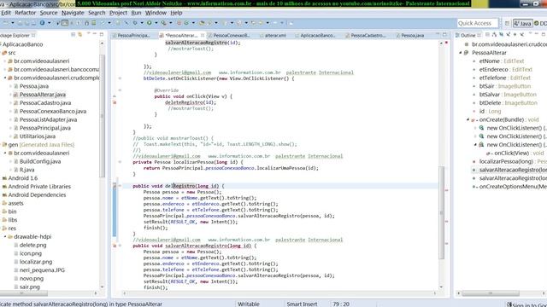Click the Package Explorer vertical scrollbar
Image resolution: width=547 pixels, height=307 pixels.
pos(103,115)
